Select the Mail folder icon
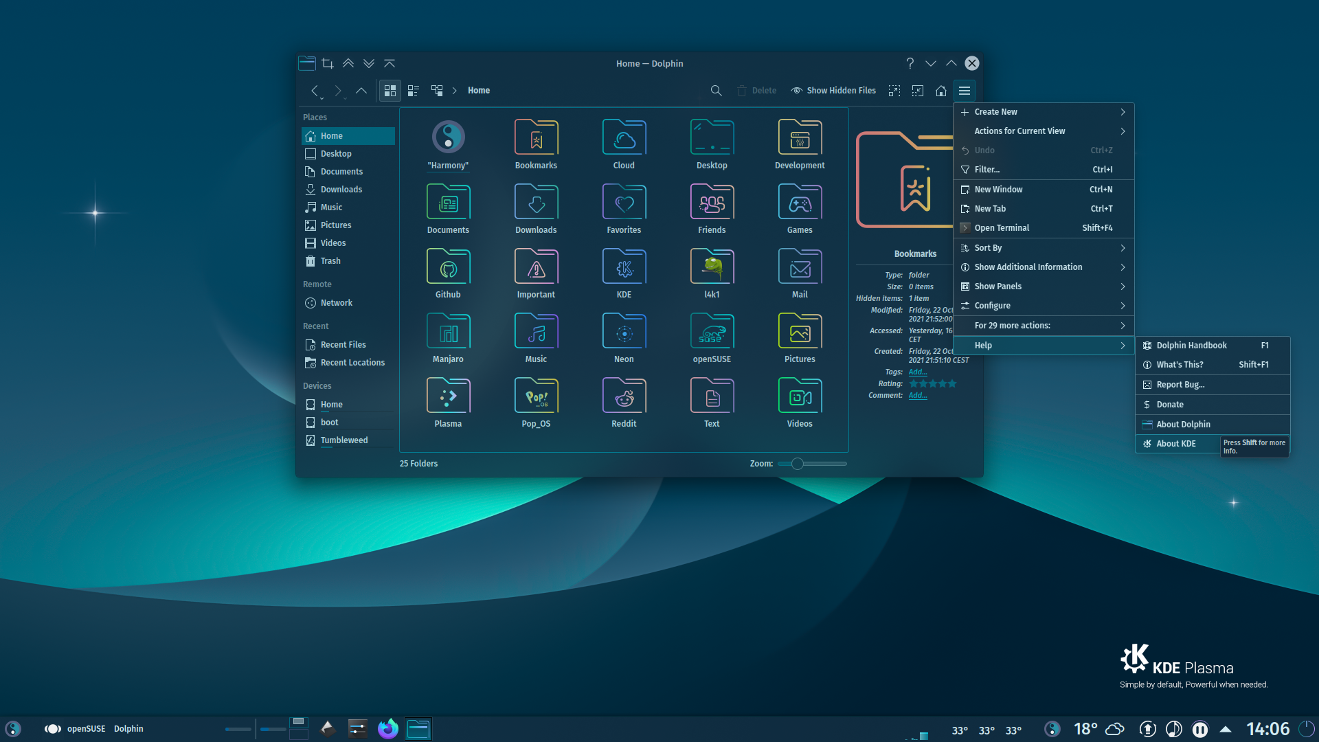1319x742 pixels. coord(800,266)
